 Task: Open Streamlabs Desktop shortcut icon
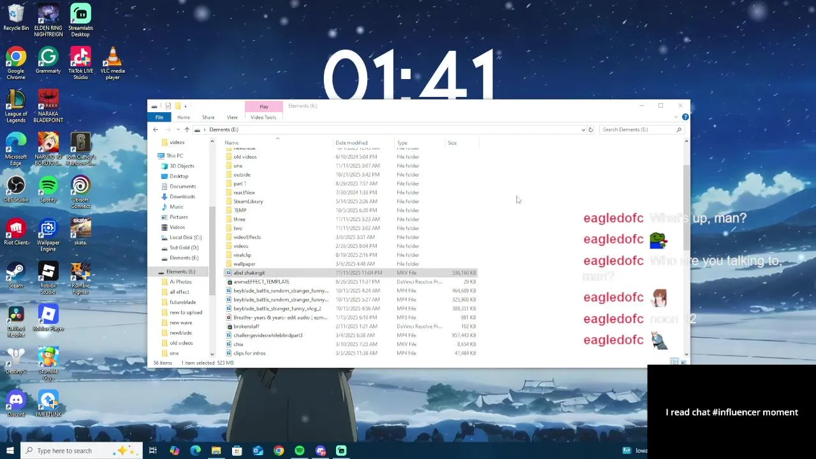pos(80,20)
